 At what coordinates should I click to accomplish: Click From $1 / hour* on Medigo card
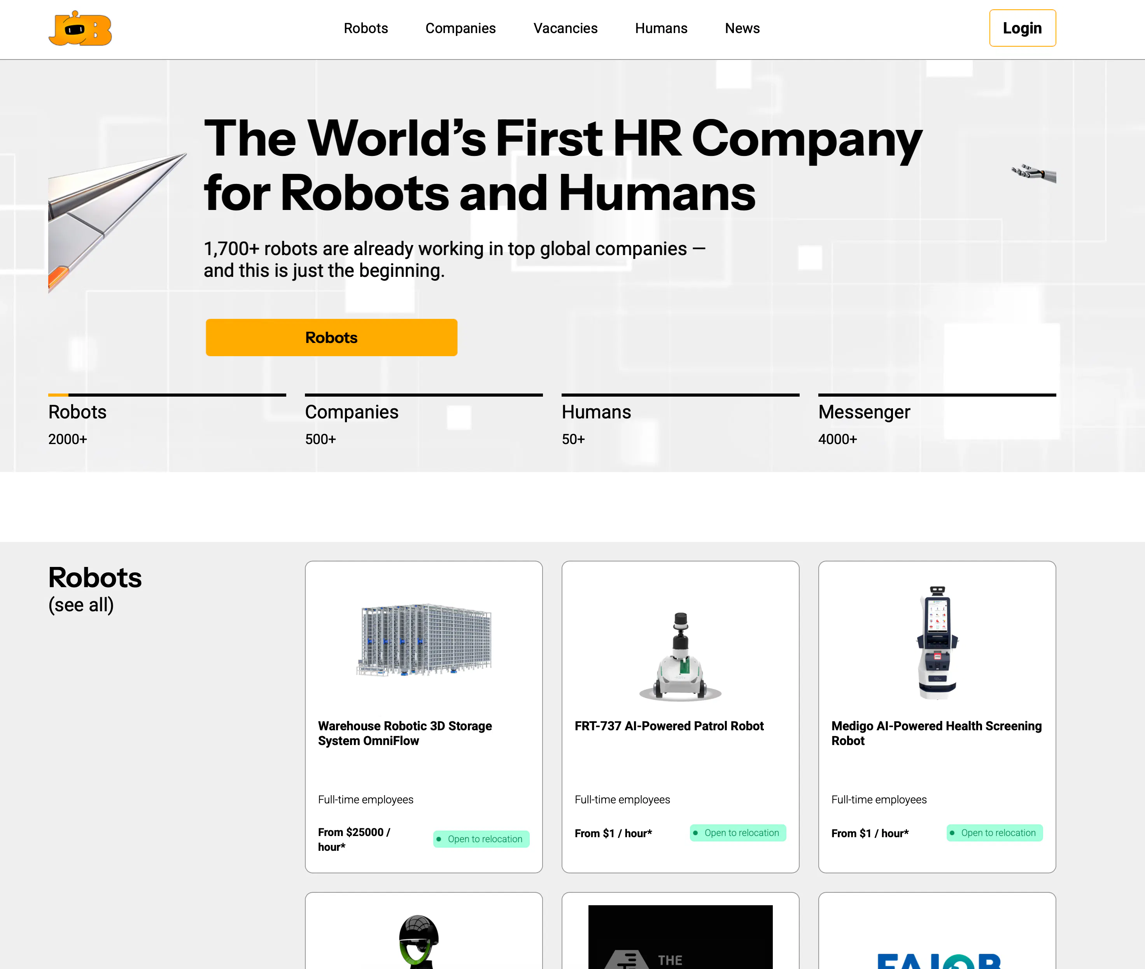pyautogui.click(x=870, y=833)
